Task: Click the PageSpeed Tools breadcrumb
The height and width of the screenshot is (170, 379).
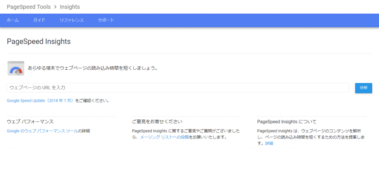Action: tap(28, 7)
